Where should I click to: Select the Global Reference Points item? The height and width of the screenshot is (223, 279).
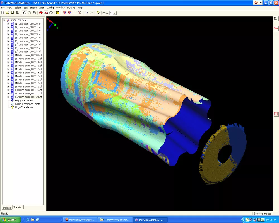(28, 104)
